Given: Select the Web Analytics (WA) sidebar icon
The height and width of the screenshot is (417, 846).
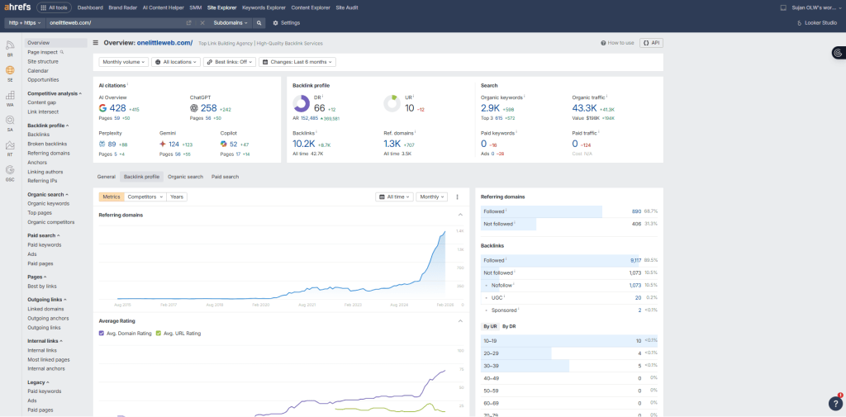Looking at the screenshot, I should (x=10, y=96).
